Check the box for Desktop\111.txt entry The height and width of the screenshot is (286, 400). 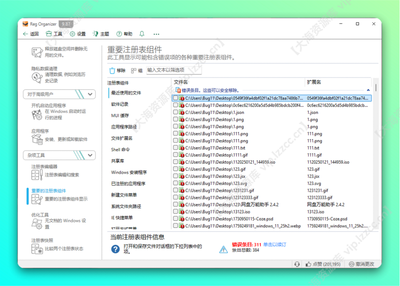[x=176, y=148]
